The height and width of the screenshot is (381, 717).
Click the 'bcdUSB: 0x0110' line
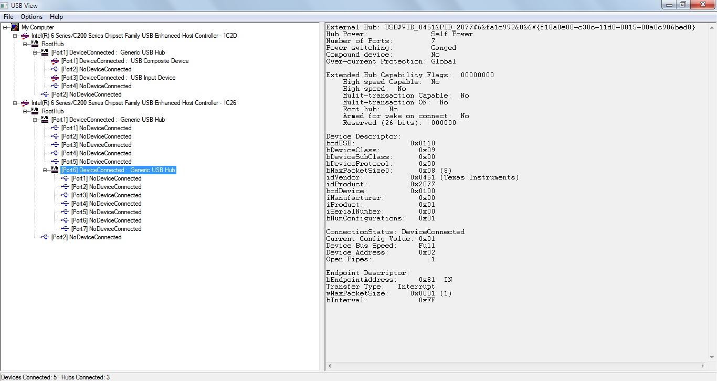point(381,143)
